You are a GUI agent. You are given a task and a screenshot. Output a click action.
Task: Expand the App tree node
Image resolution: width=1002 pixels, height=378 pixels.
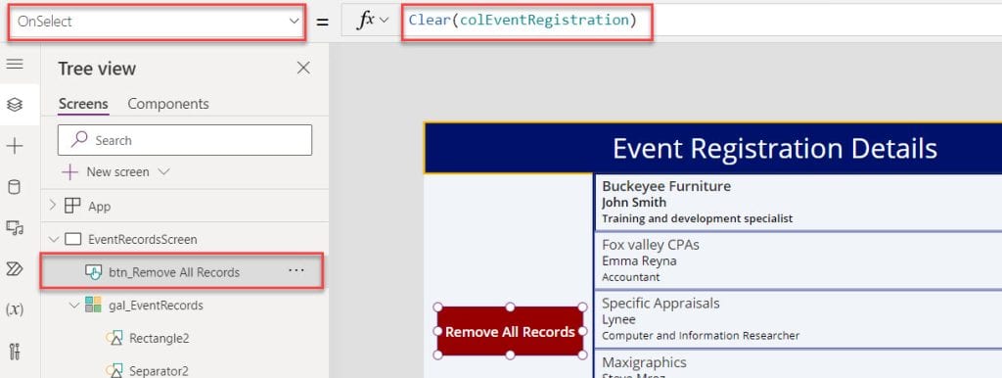[53, 206]
